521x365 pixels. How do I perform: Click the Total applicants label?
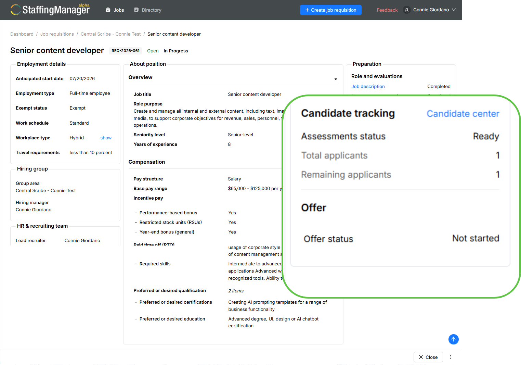click(x=334, y=155)
